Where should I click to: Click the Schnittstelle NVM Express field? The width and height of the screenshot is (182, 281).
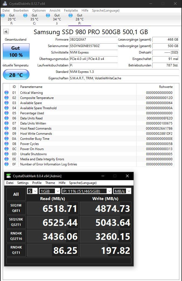pos(93,52)
